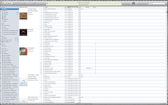168x105 pixels.
Task: Uncheck the Teddy Picker track checkbox
Action: [44, 101]
